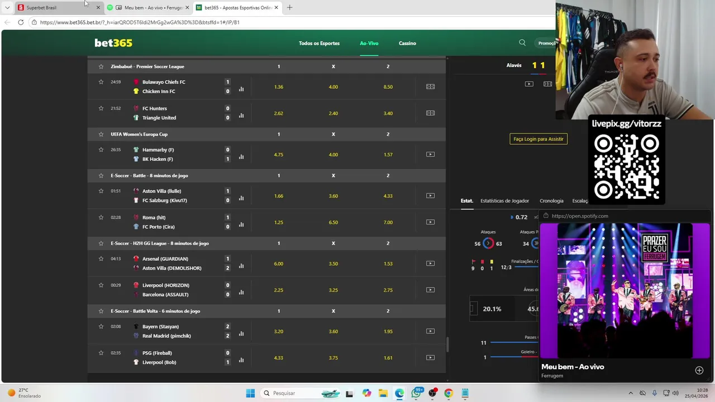Viewport: 715px width, 402px height.
Task: Open stats icon for Arsenal (GUARDIAN) match
Action: coord(241,266)
